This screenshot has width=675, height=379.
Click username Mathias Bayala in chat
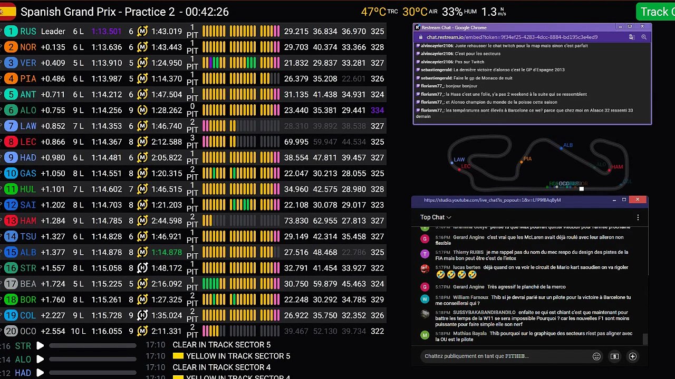[470, 333]
